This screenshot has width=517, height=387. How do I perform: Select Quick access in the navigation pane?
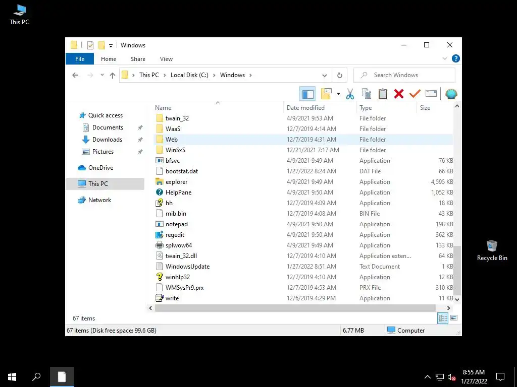[x=105, y=115]
